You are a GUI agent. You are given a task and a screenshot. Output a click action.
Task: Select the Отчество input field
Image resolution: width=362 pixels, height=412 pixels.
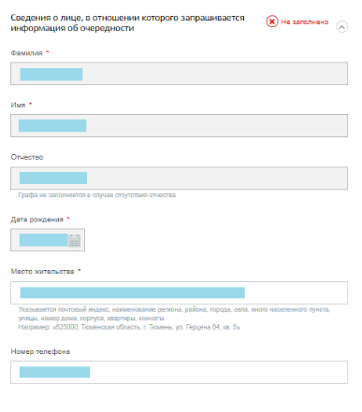[x=179, y=178]
